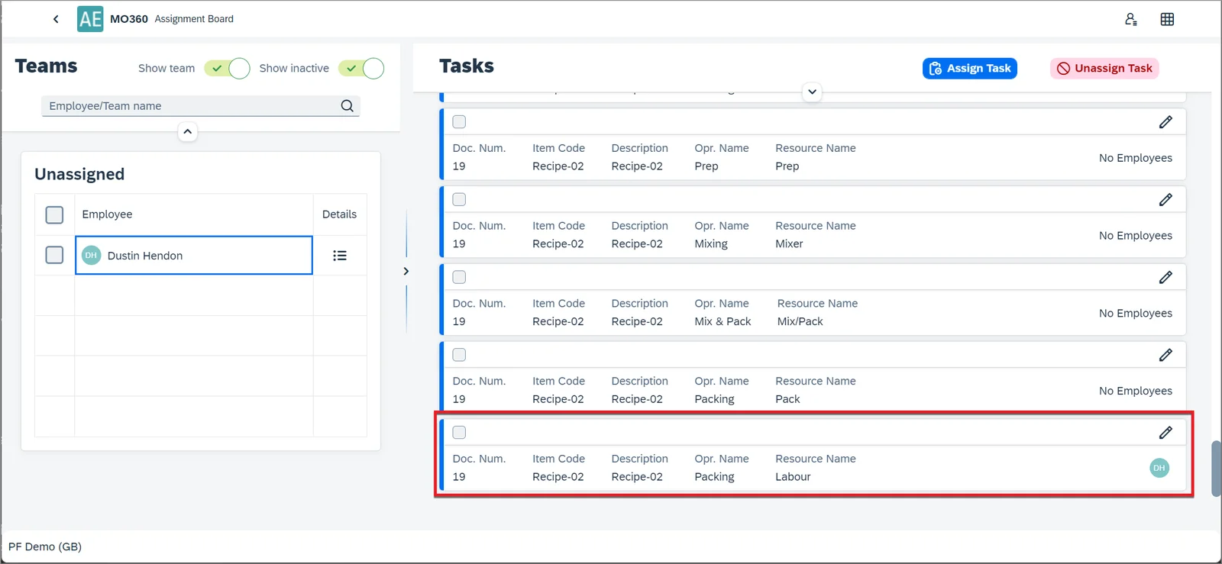Select the Mixer task checkbox
The image size is (1222, 564).
(459, 200)
